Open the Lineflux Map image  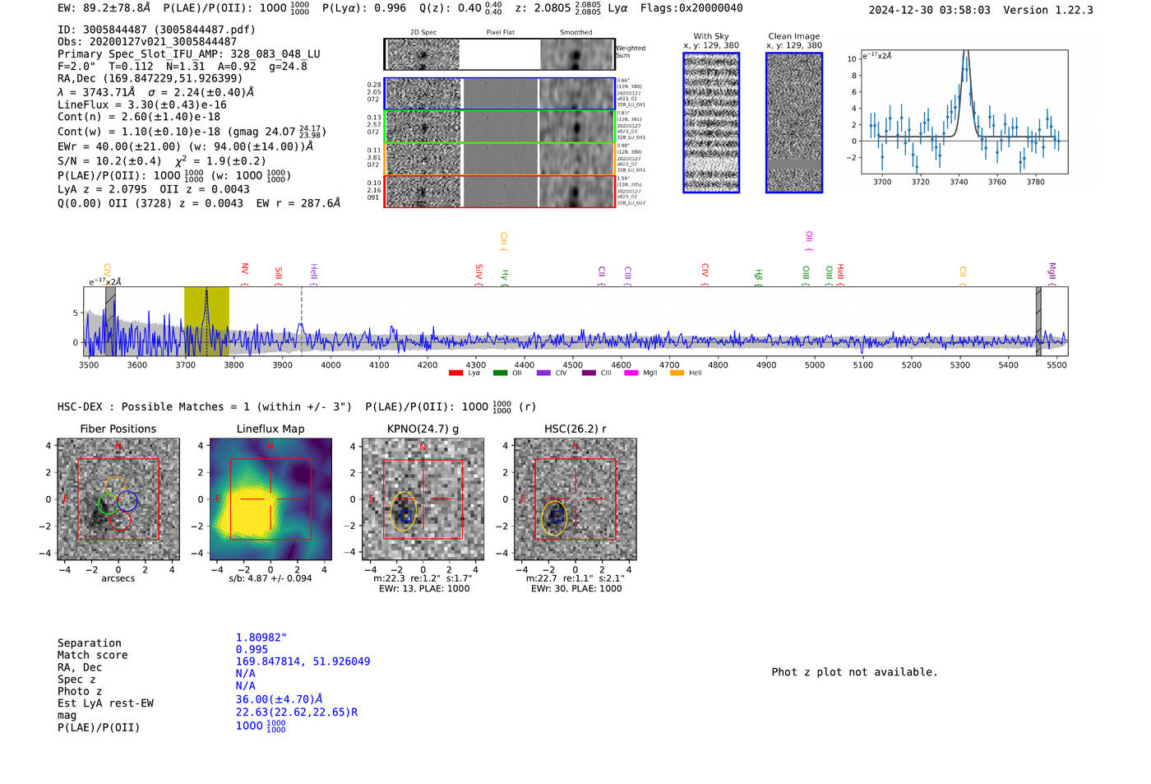pos(270,499)
